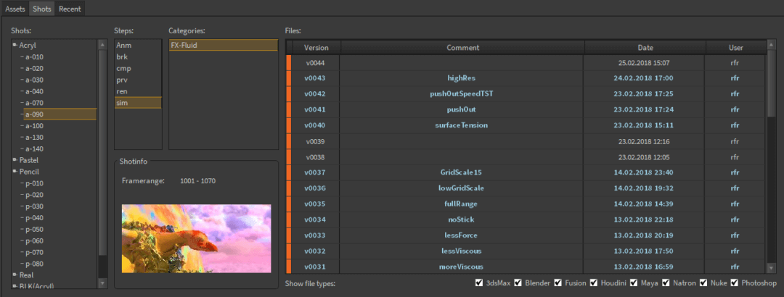Expand the Real shot group
784x297 pixels.
click(x=15, y=275)
